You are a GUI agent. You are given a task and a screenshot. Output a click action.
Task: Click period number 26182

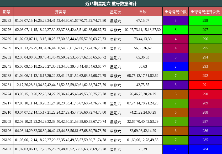pos(7,149)
